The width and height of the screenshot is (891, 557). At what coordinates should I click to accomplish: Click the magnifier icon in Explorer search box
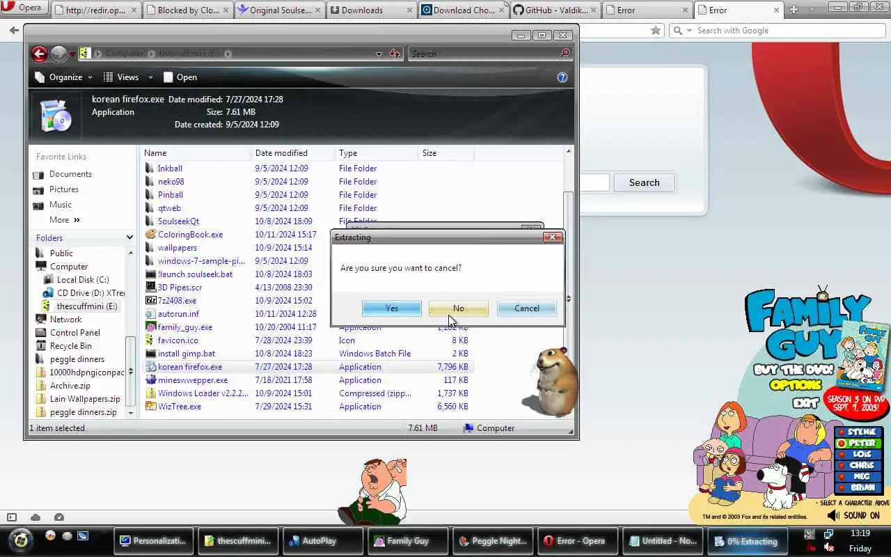(565, 54)
